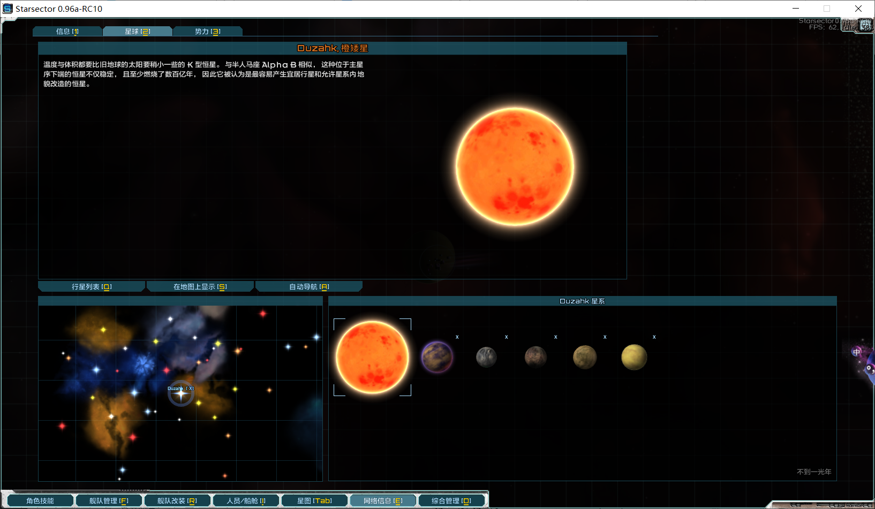Open the 行星列表 [Q] planet list

[x=92, y=287]
